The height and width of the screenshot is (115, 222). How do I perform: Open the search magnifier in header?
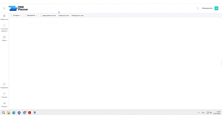198,8
